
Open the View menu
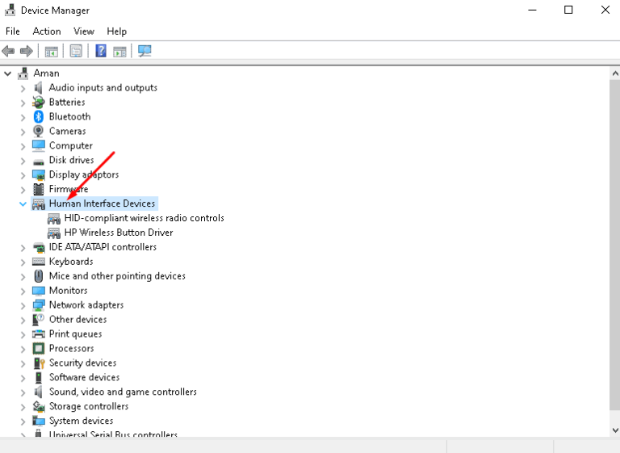tap(84, 31)
